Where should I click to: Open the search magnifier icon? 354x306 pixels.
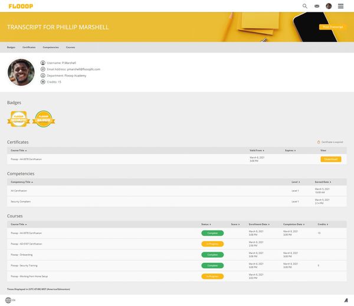point(305,6)
